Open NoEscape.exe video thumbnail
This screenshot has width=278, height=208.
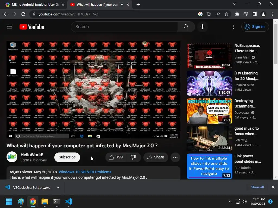click(x=209, y=56)
